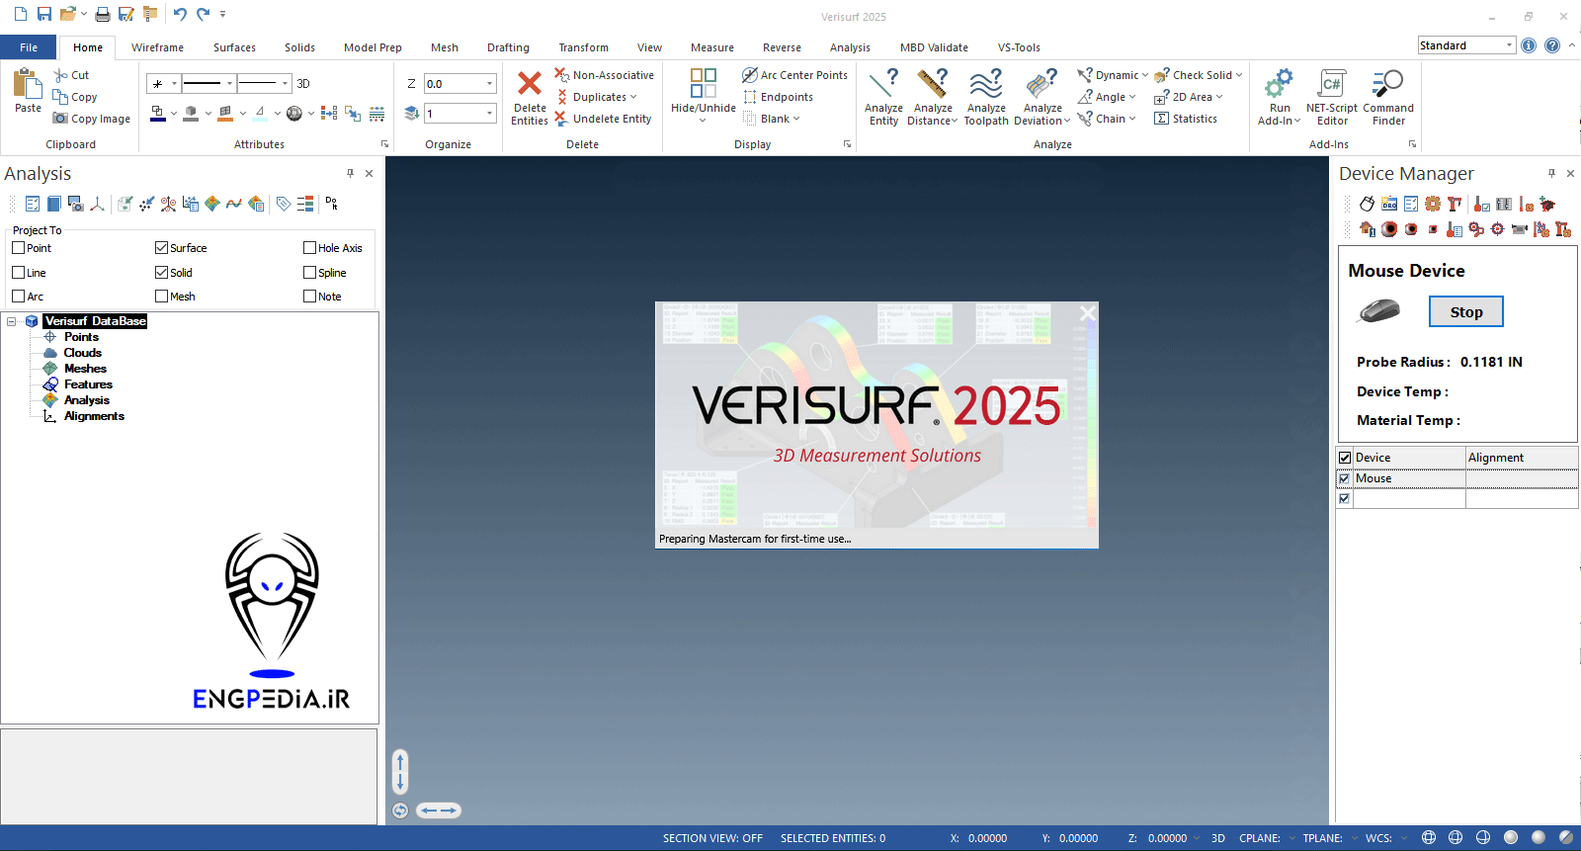Enable the Point projection checkbox
The image size is (1581, 851).
(18, 248)
